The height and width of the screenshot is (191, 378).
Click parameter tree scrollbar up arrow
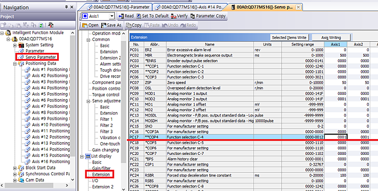point(124,34)
